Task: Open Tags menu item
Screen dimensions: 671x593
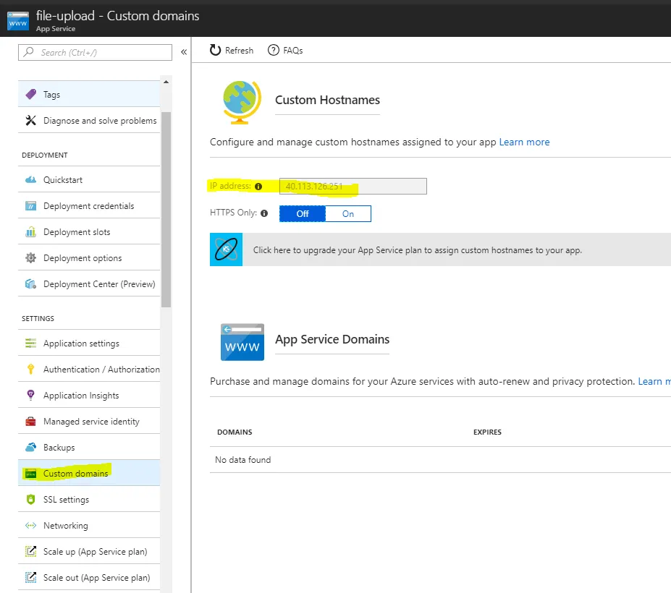Action: [x=89, y=95]
